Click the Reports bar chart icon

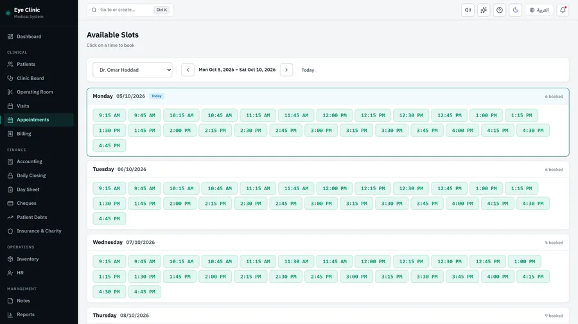tap(10, 315)
